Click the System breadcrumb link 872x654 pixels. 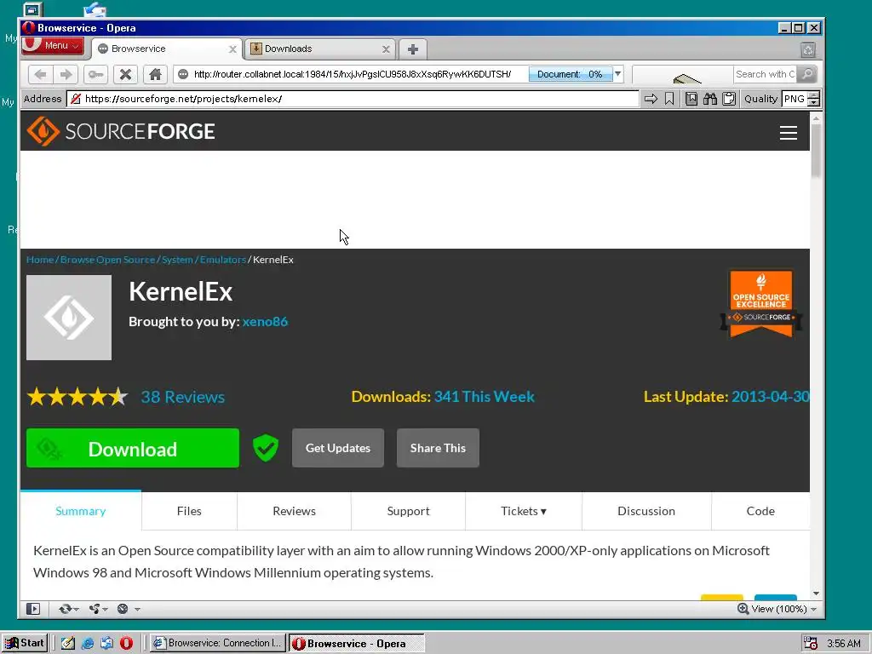tap(177, 260)
